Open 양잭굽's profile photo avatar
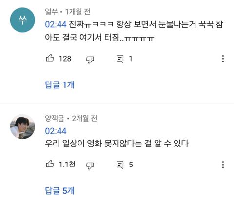The width and height of the screenshot is (234, 207). tap(22, 126)
